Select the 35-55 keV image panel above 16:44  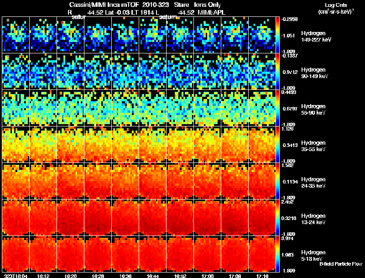[153, 145]
